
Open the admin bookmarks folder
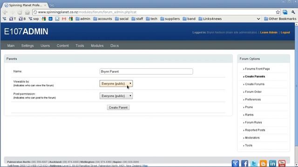coord(83,19)
